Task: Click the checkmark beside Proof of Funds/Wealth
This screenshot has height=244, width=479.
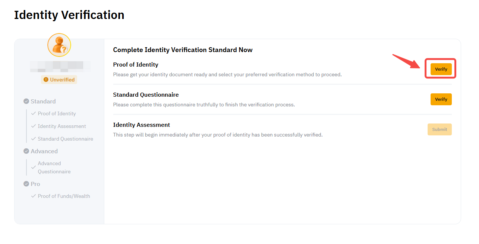Action: click(x=34, y=196)
